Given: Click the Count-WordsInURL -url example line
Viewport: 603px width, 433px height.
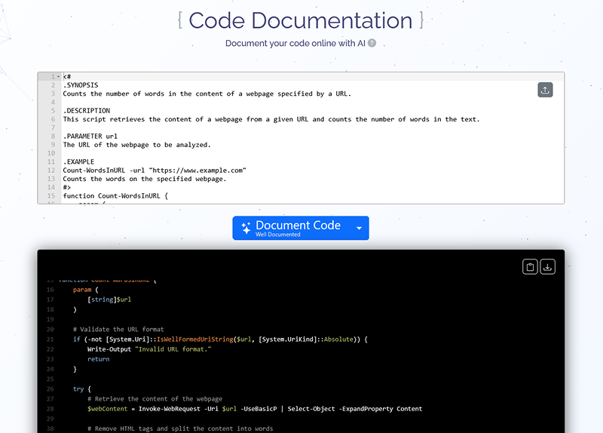Looking at the screenshot, I should (x=155, y=170).
